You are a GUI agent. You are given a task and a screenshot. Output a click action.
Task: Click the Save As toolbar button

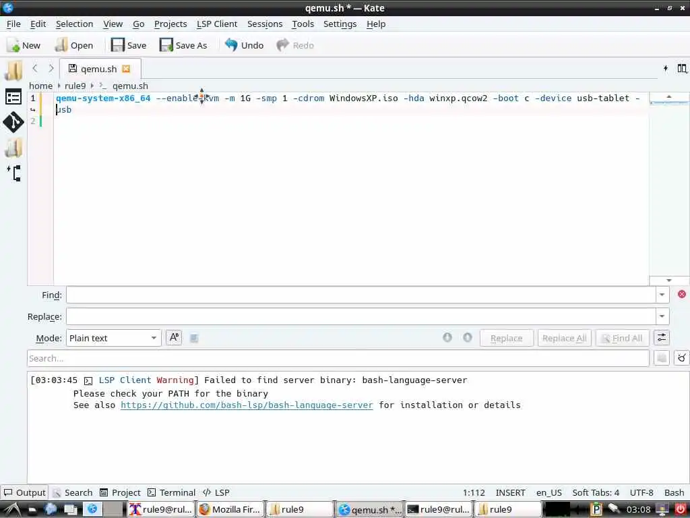(183, 45)
